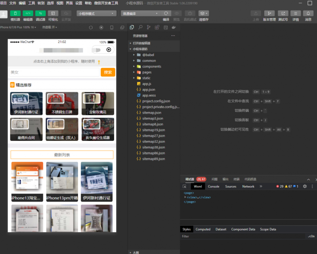
Task: Open the search icon in the sidebar
Action: pos(140,27)
